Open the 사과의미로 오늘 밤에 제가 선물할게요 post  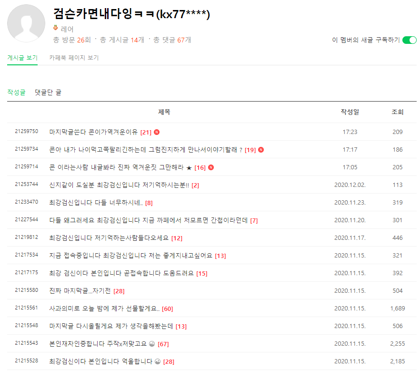pyautogui.click(x=104, y=309)
